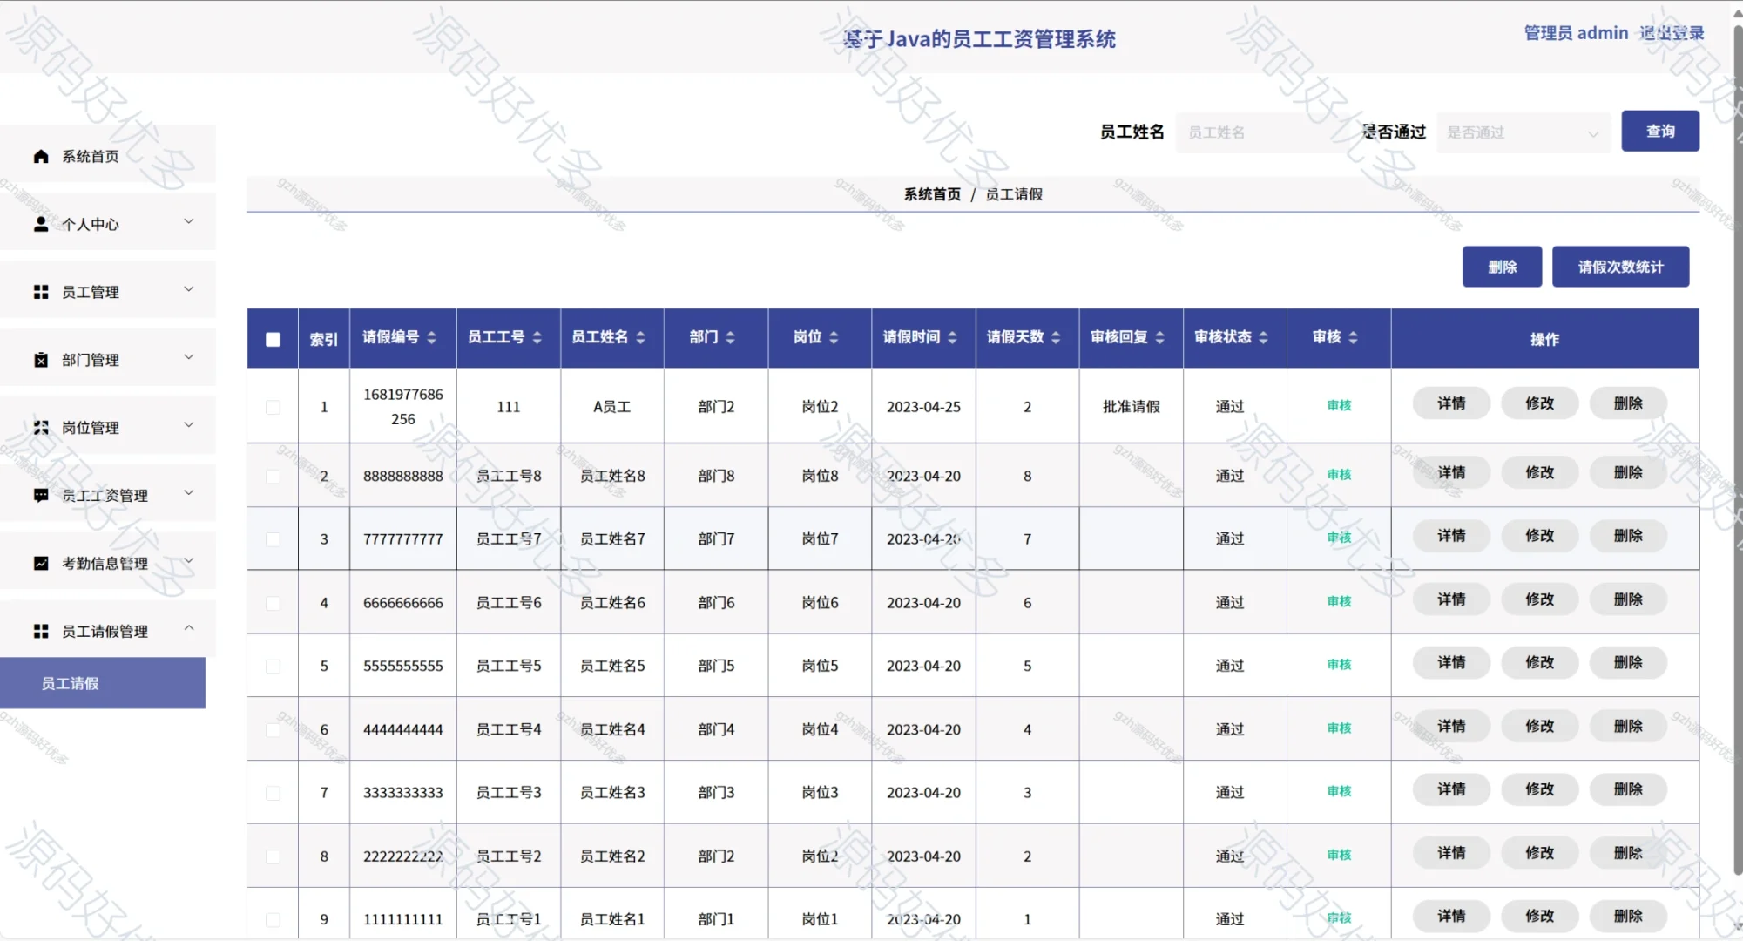
Task: Check the checkbox for row 1 (A员工)
Action: point(273,407)
